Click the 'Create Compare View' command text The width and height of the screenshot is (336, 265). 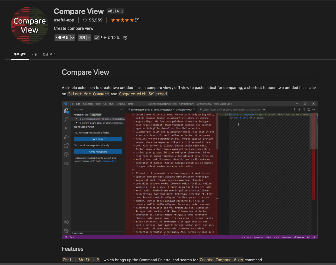pyautogui.click(x=221, y=260)
